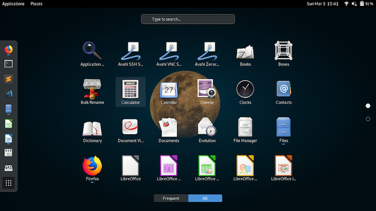Open LibreOffice Writer from the dock
Viewport: 376px width, 211px height.
tap(8, 139)
